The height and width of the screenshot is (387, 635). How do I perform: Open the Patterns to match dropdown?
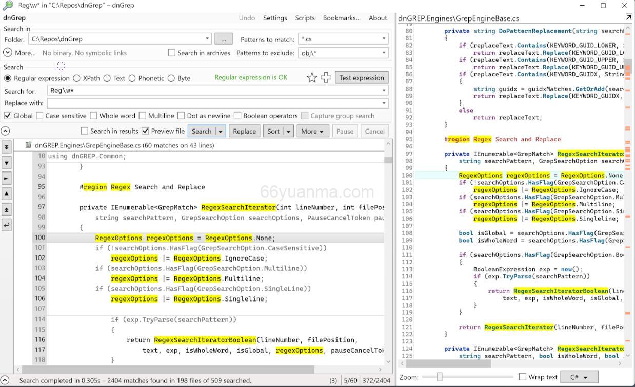click(x=383, y=39)
